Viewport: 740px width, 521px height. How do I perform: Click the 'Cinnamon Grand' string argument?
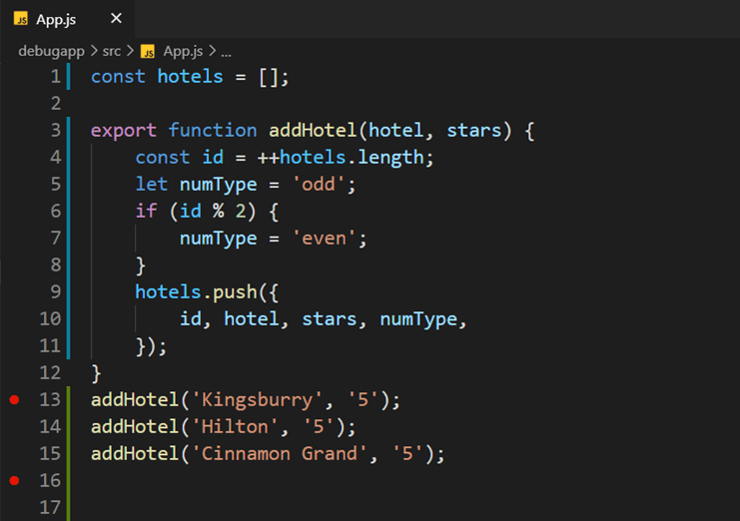click(280, 453)
